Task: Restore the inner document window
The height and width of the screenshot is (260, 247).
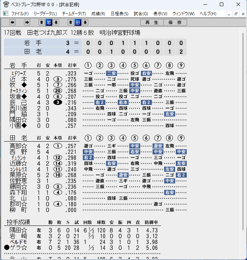Action: 236,14
